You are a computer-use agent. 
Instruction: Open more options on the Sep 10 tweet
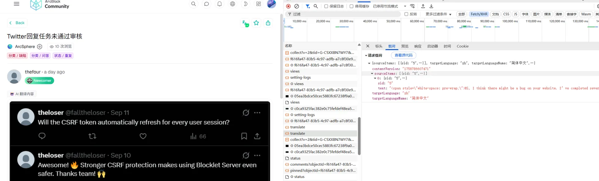click(x=257, y=155)
